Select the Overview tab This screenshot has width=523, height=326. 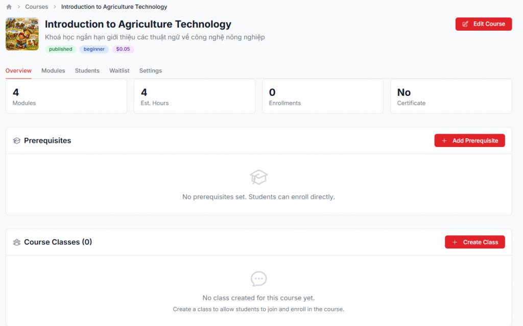18,71
